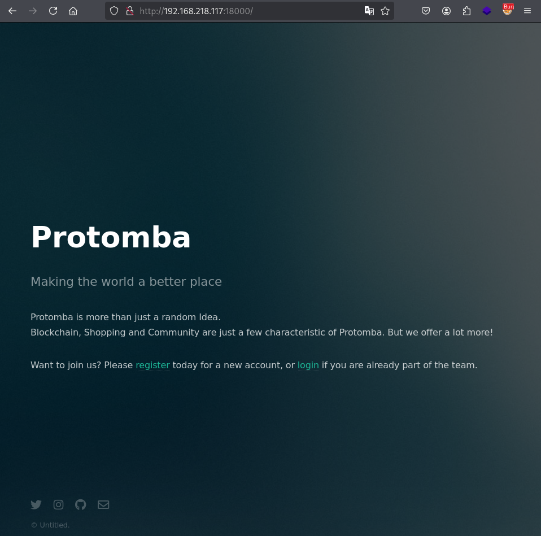Click the '© Untitled.' footer text
This screenshot has width=541, height=536.
(x=50, y=525)
